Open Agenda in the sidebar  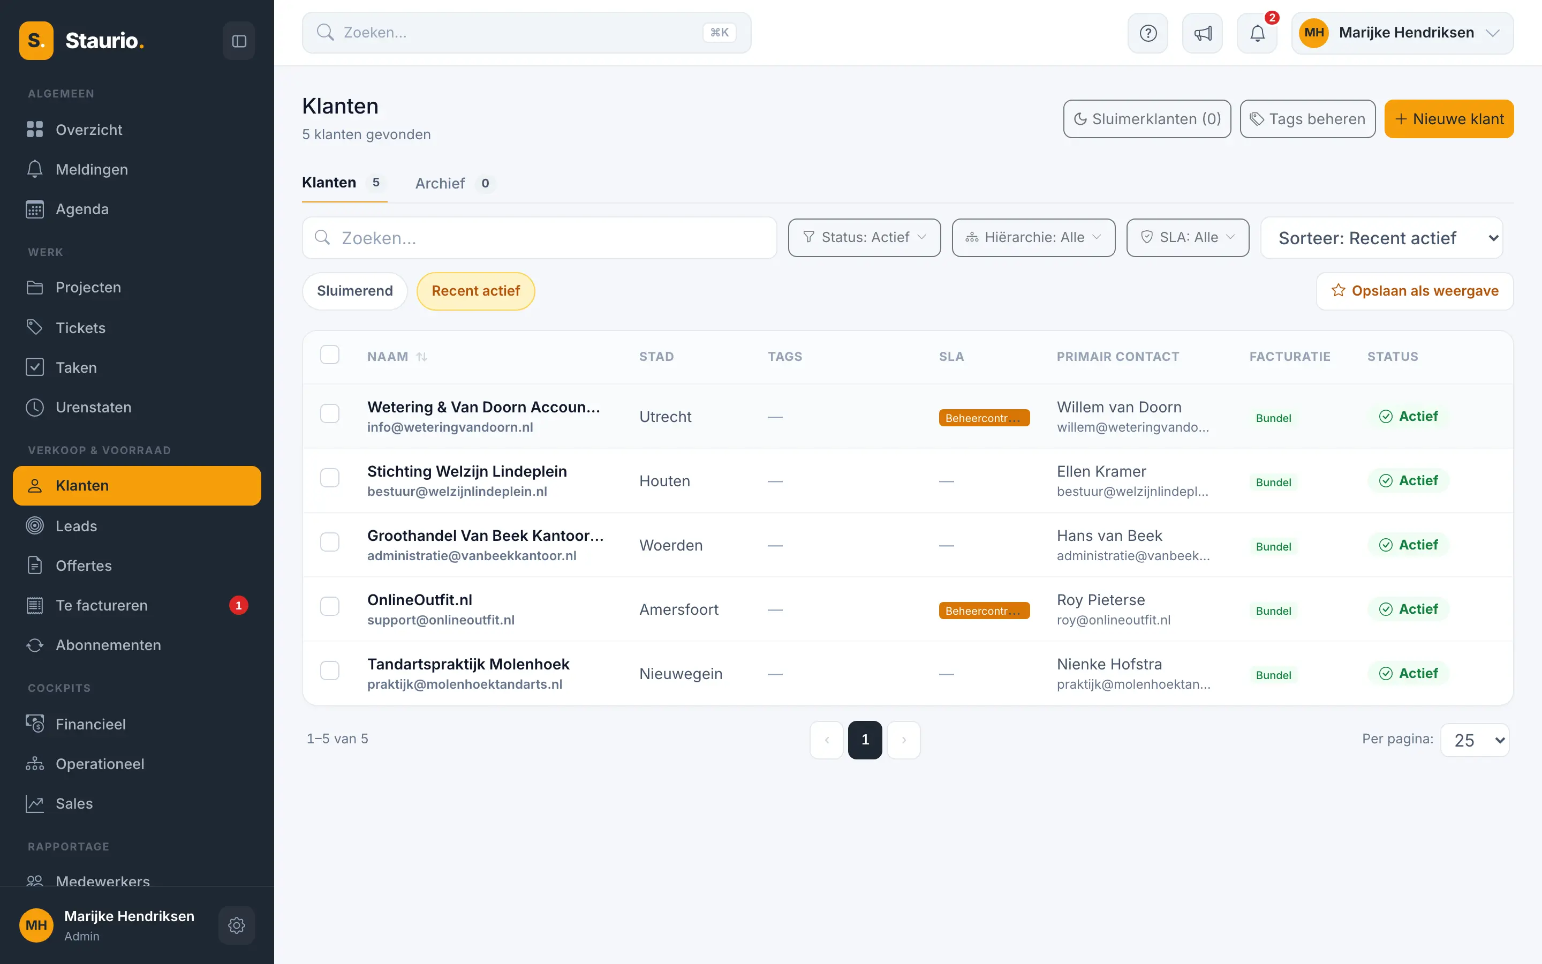point(137,209)
